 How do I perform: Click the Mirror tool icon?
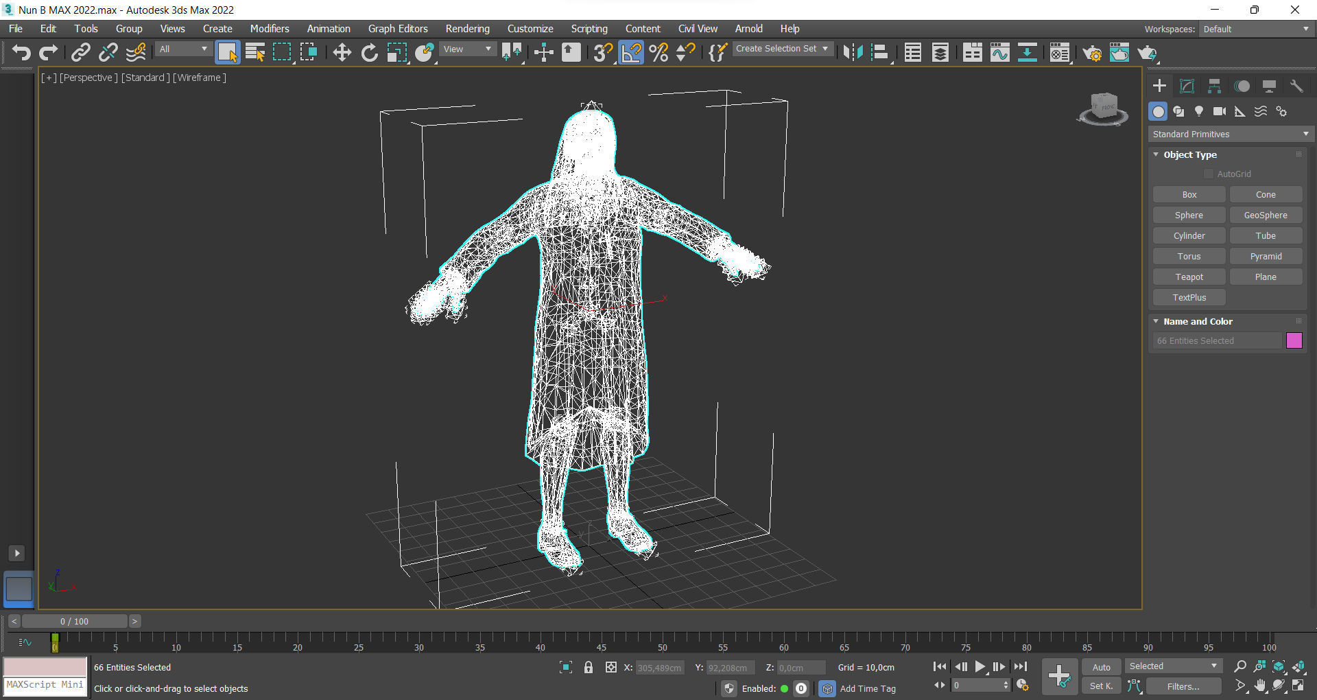click(853, 53)
